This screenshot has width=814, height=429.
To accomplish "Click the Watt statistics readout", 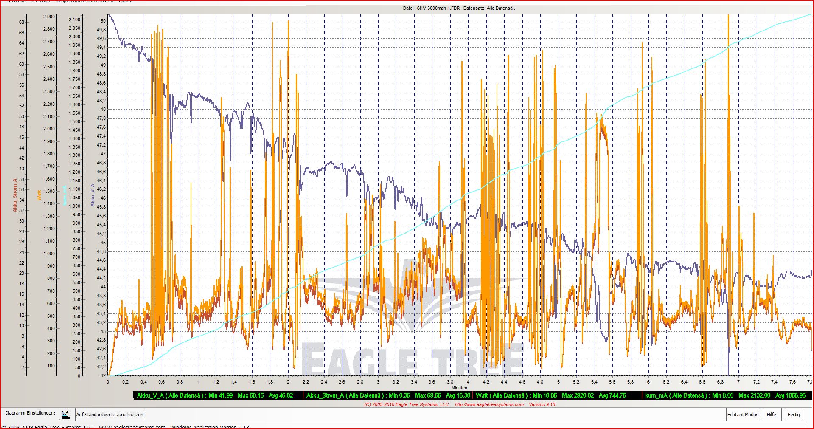I will (x=551, y=395).
